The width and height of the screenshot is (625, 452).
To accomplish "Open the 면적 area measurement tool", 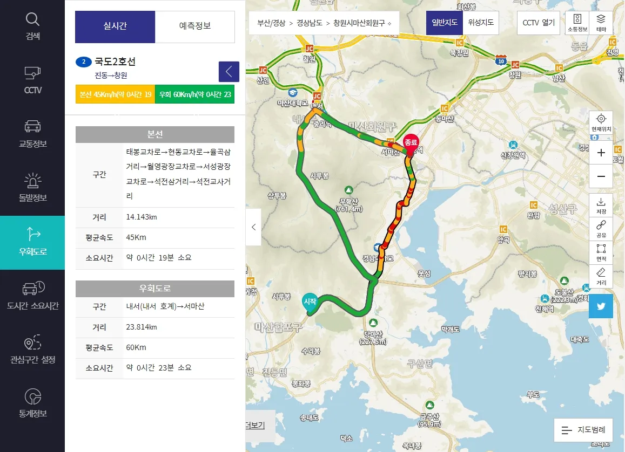I will click(601, 253).
